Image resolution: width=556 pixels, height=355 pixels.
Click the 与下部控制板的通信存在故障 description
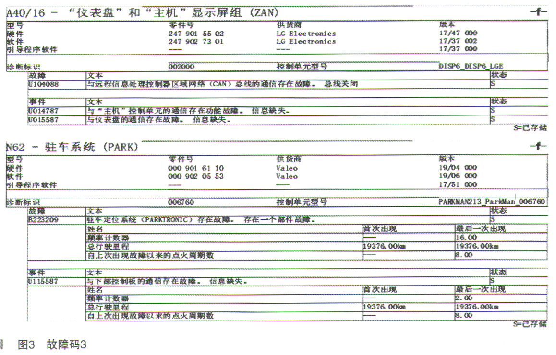(x=168, y=281)
